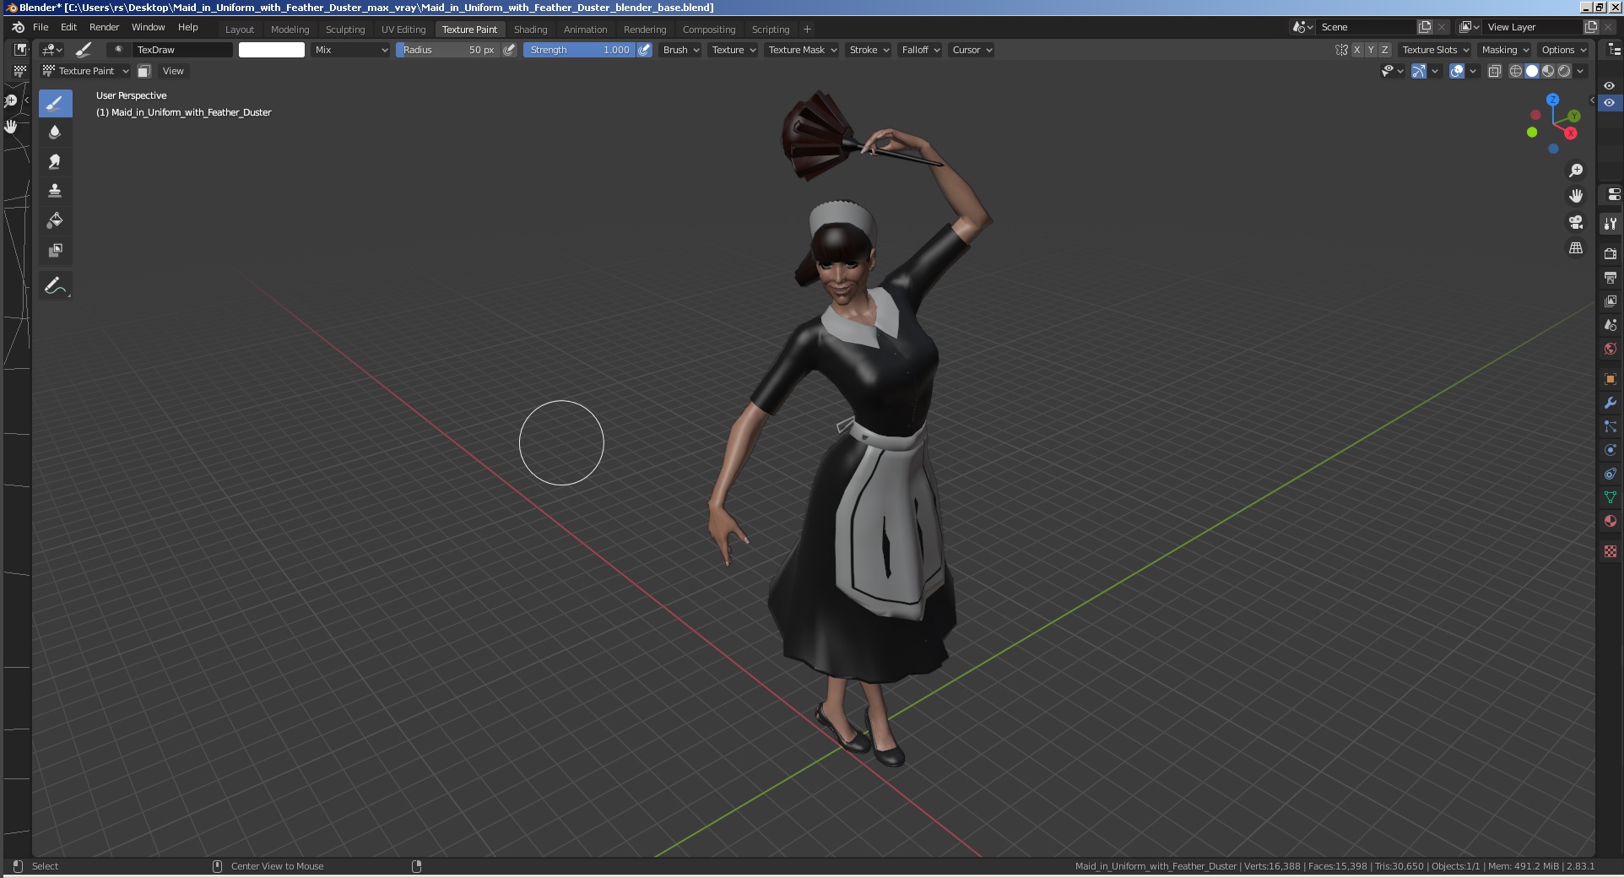The height and width of the screenshot is (878, 1624).
Task: Open the Texture Mask dropdown
Action: tap(802, 50)
